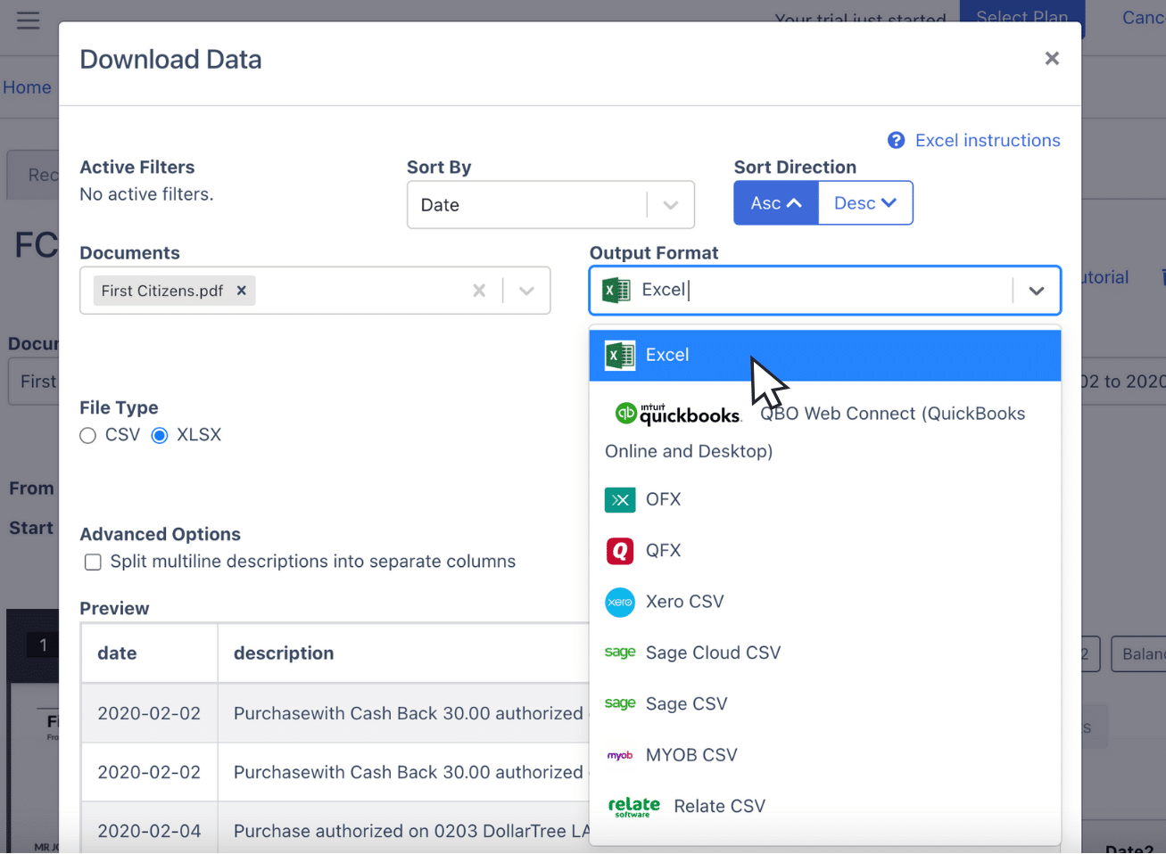Pick MYOB CSV output format
1166x854 pixels.
click(x=825, y=755)
